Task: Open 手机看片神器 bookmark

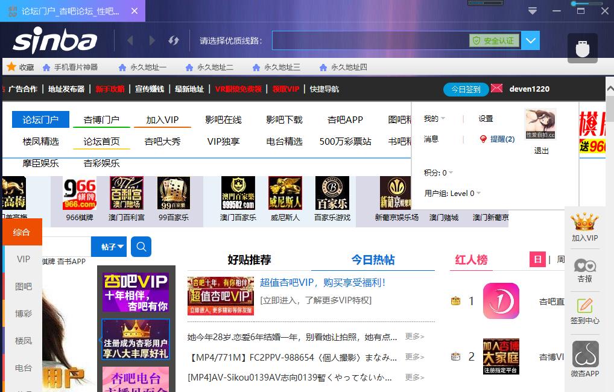Action: click(70, 68)
